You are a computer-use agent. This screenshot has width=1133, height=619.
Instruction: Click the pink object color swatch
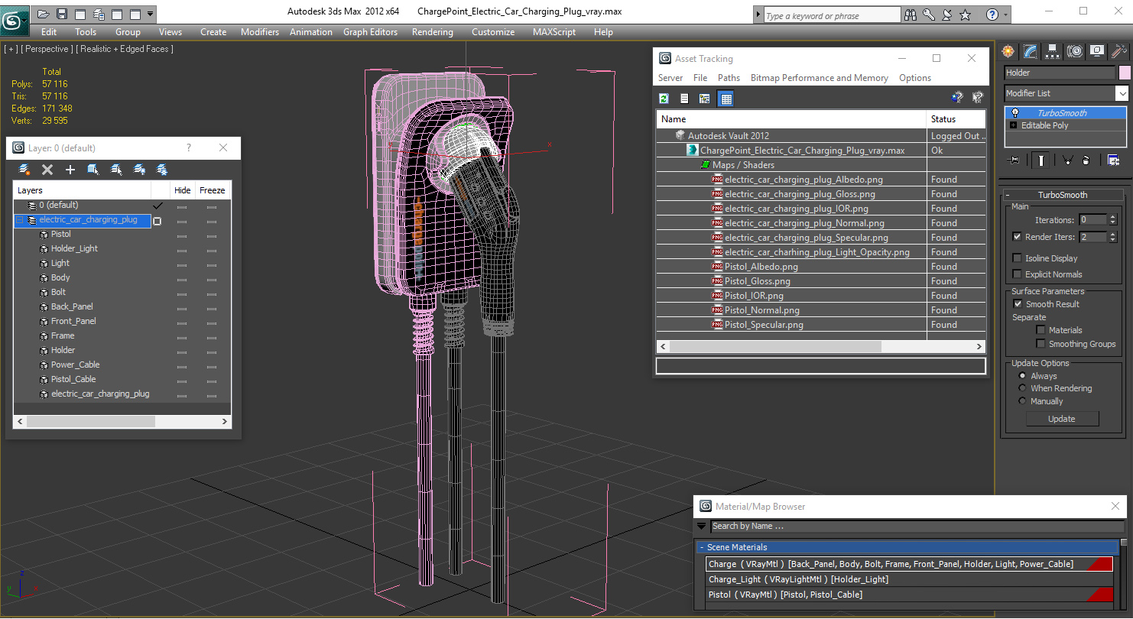pyautogui.click(x=1124, y=73)
